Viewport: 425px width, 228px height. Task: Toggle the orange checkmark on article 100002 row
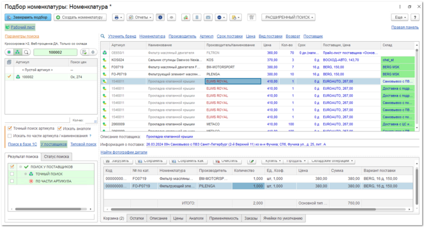point(9,77)
